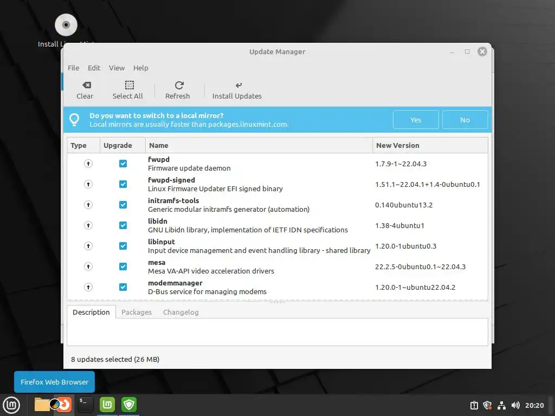The height and width of the screenshot is (416, 555).
Task: Click the type arrow icon in libidn row
Action: click(x=88, y=225)
